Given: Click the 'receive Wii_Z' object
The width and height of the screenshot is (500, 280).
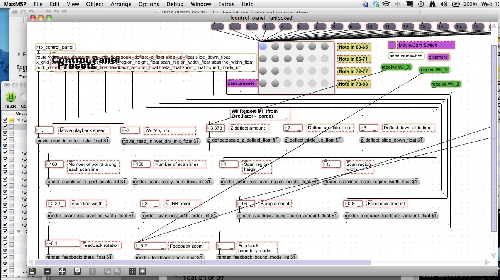Looking at the screenshot, I should 446,84.
